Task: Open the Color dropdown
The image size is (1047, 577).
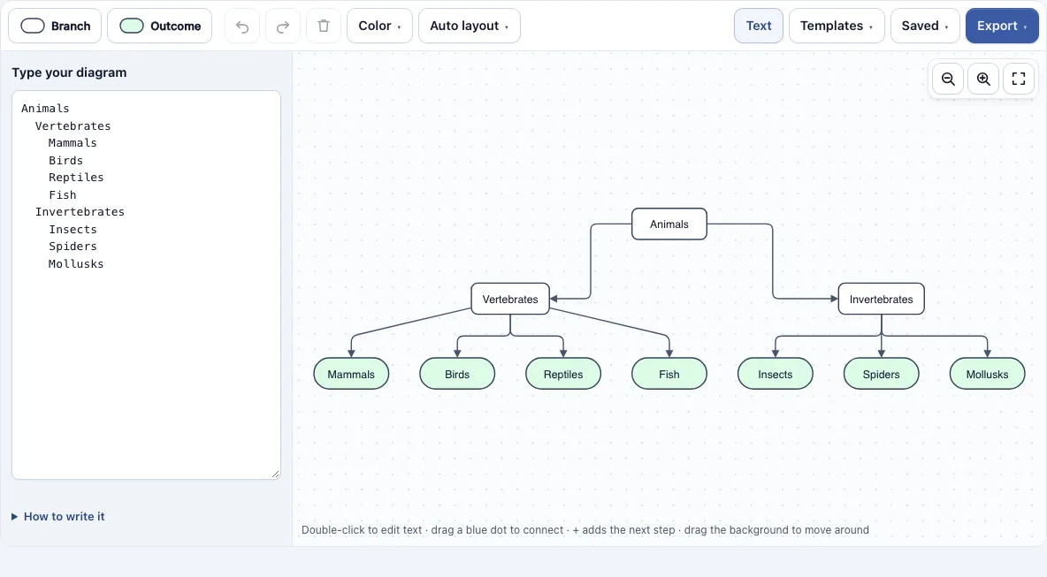Action: point(380,26)
